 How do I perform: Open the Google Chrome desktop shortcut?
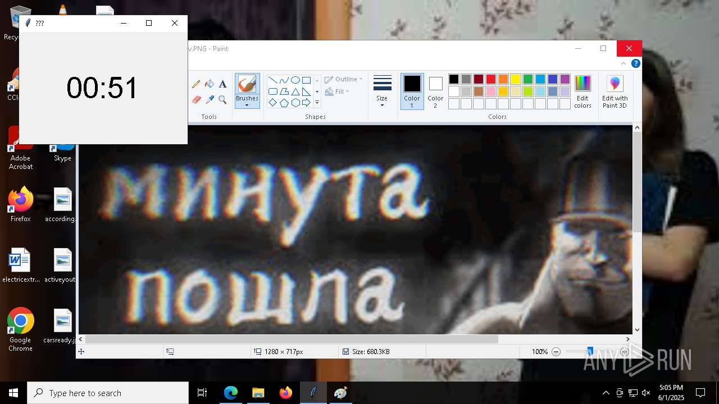(x=20, y=330)
